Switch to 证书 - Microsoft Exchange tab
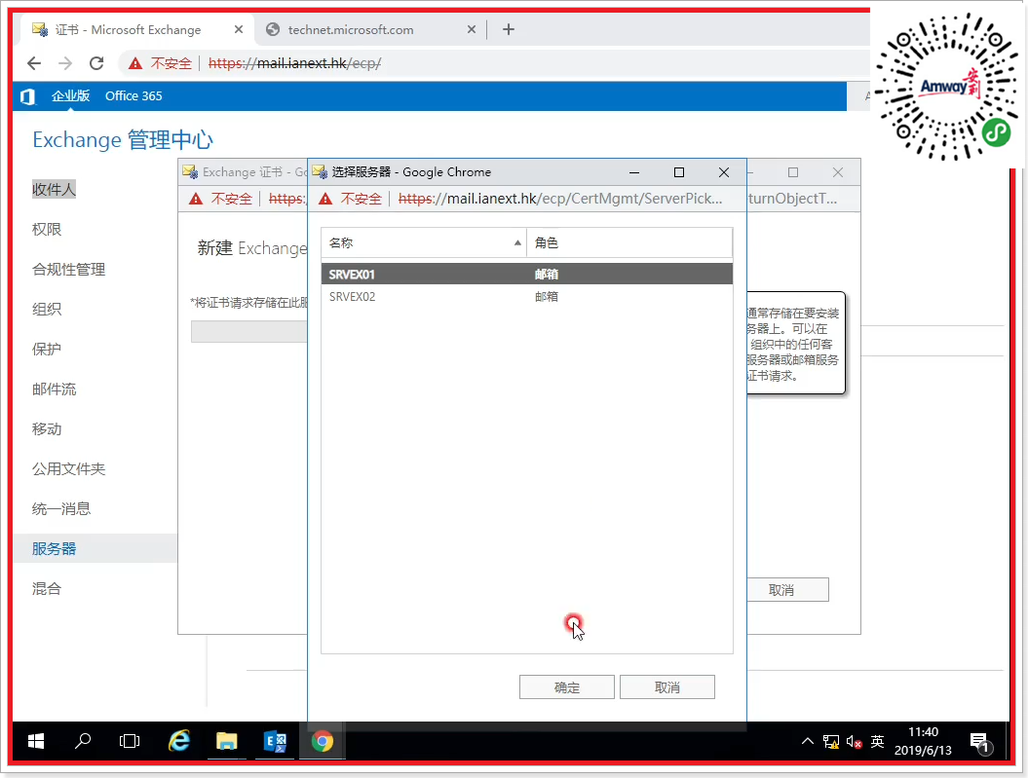Image resolution: width=1028 pixels, height=778 pixels. click(x=137, y=29)
